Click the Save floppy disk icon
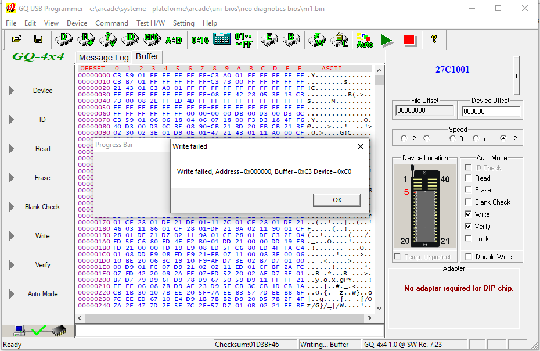This screenshot has height=351, width=540. 38,40
